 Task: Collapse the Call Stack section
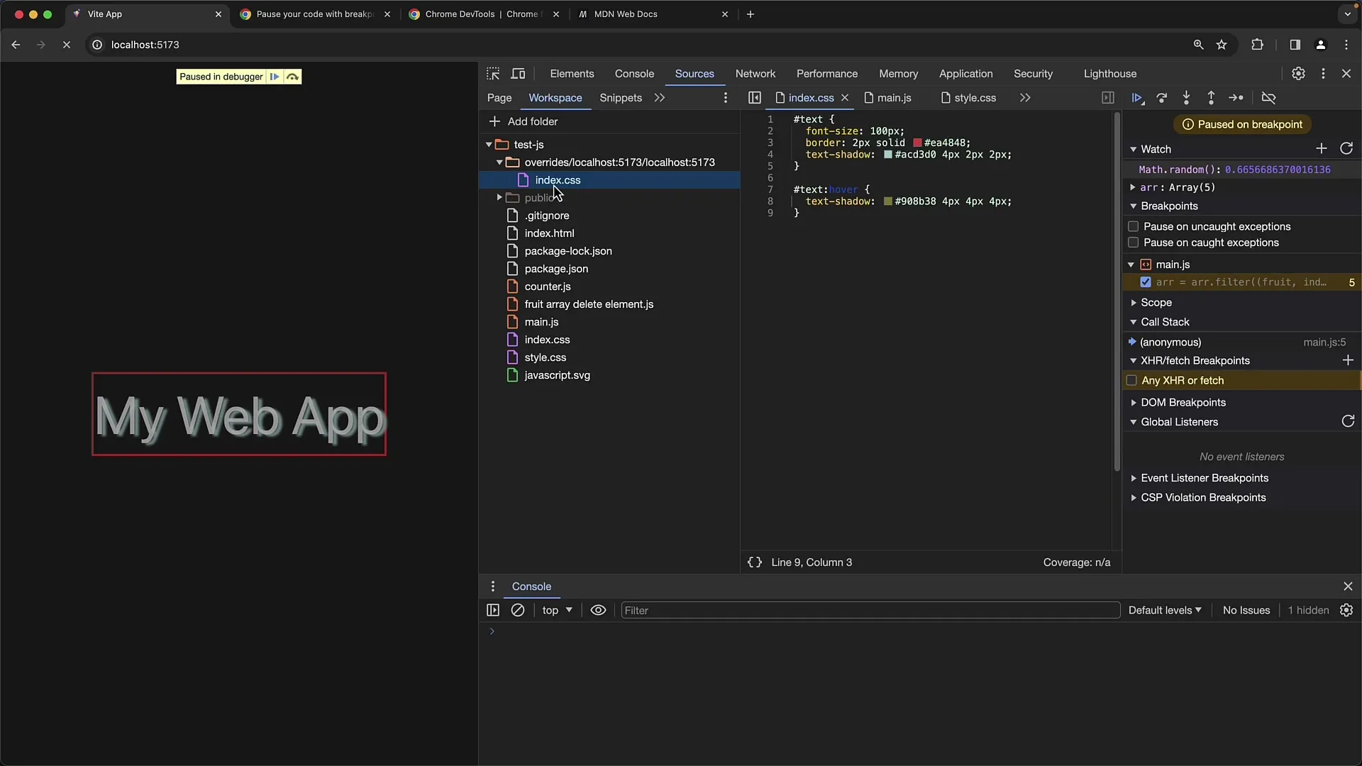tap(1134, 322)
